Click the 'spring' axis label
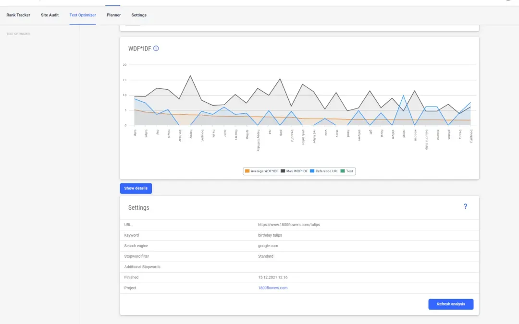The width and height of the screenshot is (519, 324). (247, 134)
